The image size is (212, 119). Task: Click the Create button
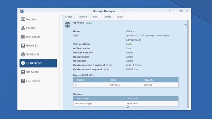[69, 17]
